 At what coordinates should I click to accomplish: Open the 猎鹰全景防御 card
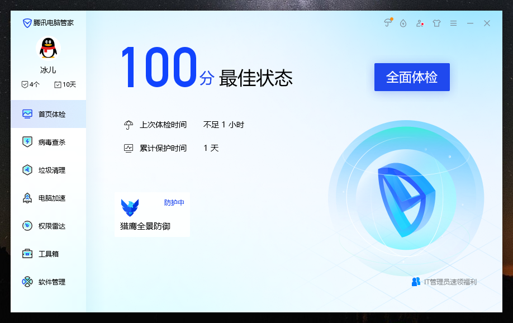click(x=152, y=215)
